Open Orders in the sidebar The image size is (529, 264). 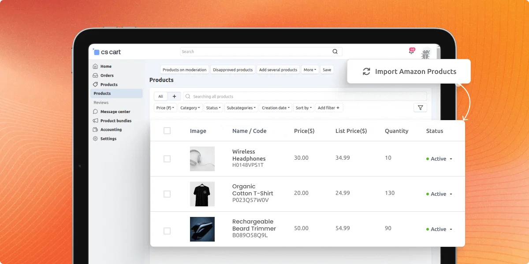coord(106,76)
